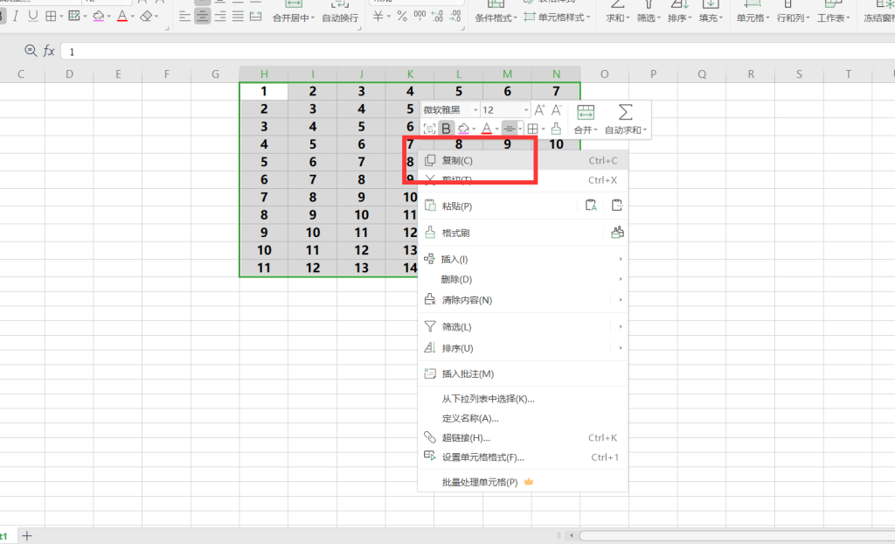895x544 pixels.
Task: Click 合并 merge icon in mini toolbar
Action: click(x=586, y=119)
